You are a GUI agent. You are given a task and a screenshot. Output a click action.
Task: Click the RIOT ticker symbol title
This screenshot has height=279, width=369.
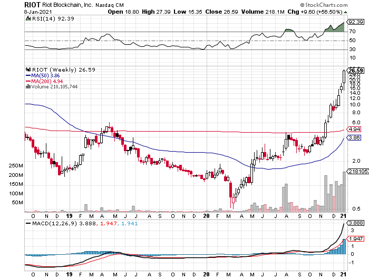pyautogui.click(x=32, y=4)
